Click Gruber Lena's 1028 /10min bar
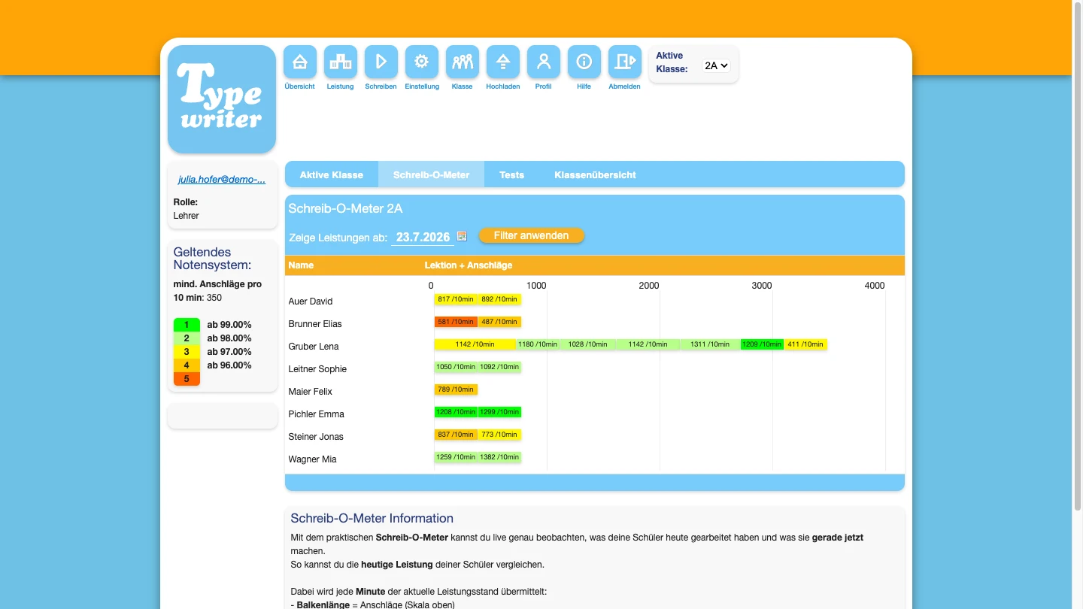The image size is (1083, 609). pos(588,344)
